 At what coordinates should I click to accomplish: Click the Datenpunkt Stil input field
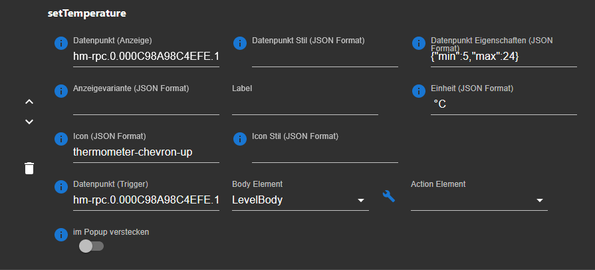(x=325, y=57)
